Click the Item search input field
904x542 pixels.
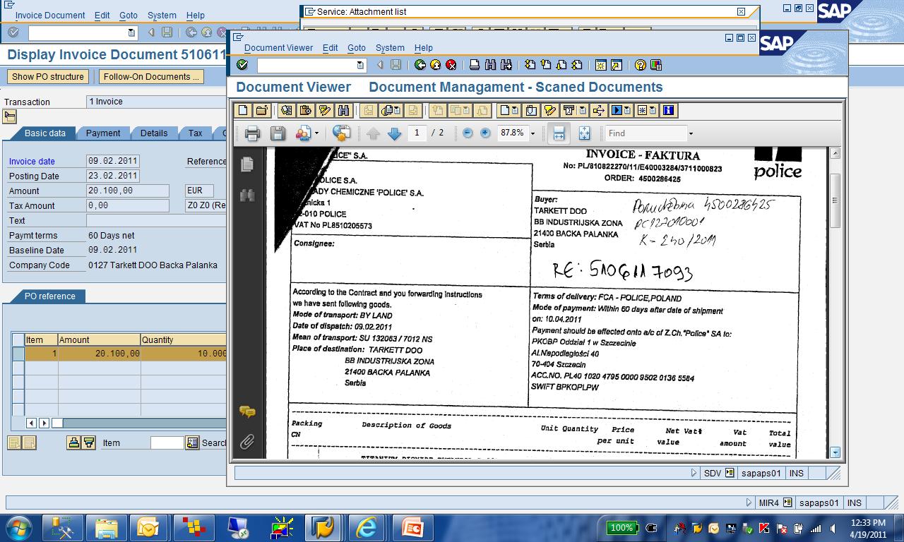click(167, 442)
